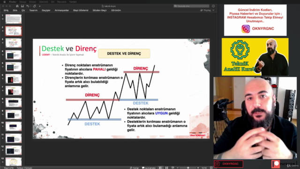Select slide 7 thumbnail
The width and height of the screenshot is (300, 169).
[14, 91]
